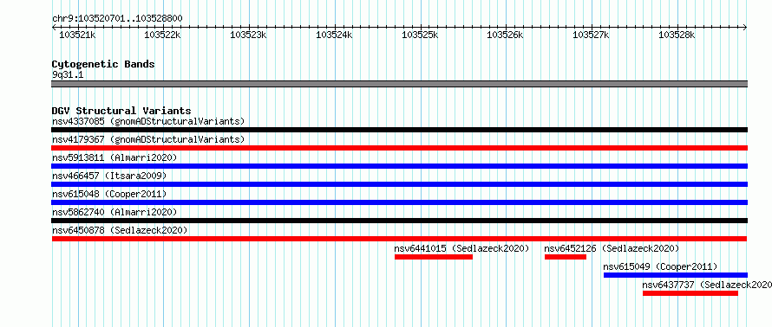Click the 103527k ruler tick label
This screenshot has width=772, height=327.
click(x=591, y=35)
